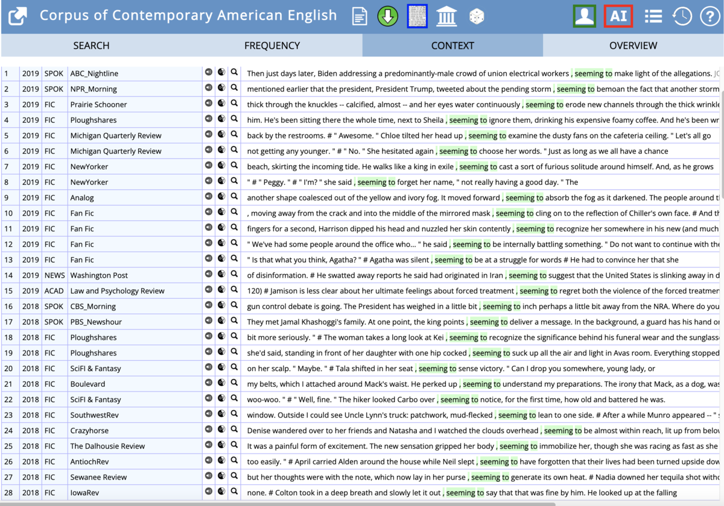The image size is (724, 506).
Task: Click the globe icon in row 5
Action: pyautogui.click(x=221, y=134)
